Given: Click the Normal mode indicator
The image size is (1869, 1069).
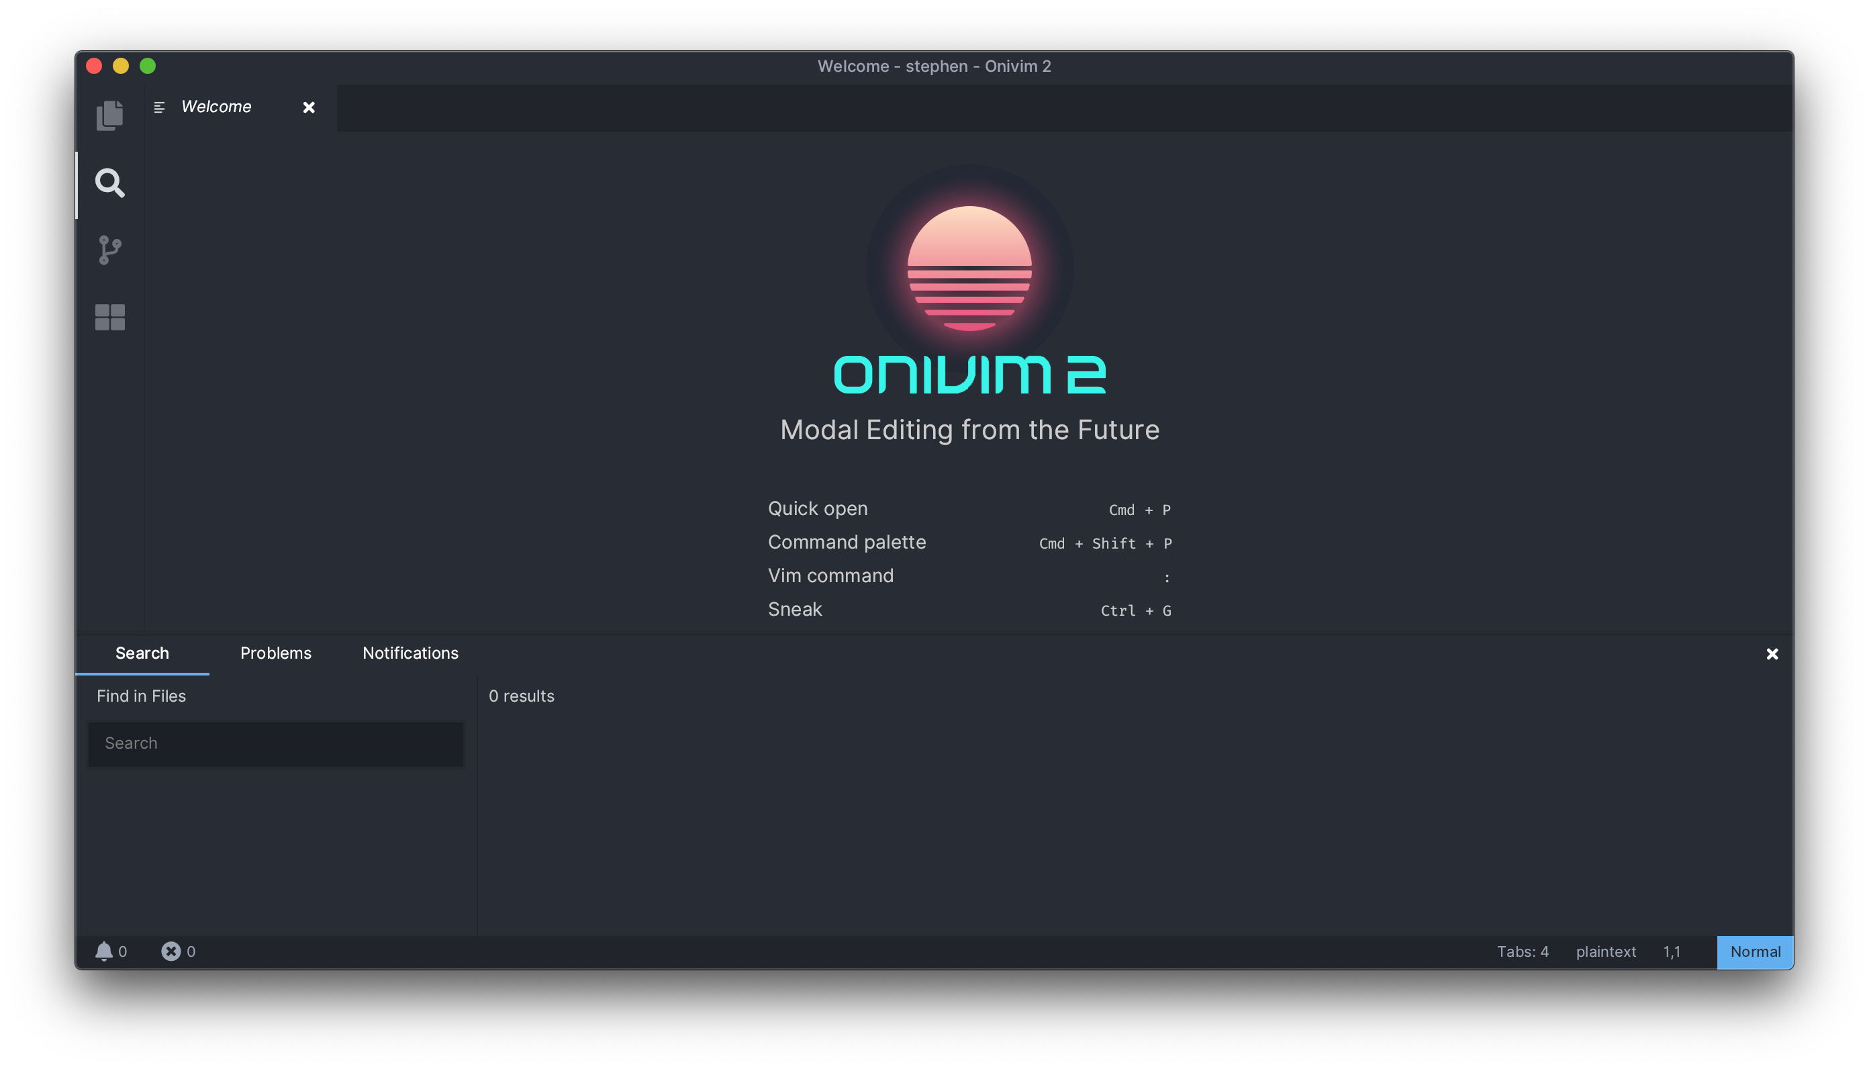Looking at the screenshot, I should point(1754,951).
